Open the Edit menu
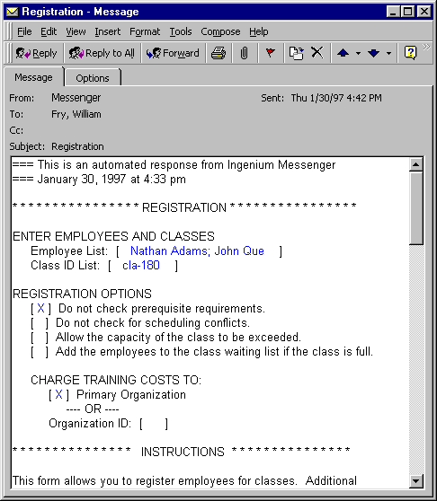This screenshot has height=501, width=437. click(x=49, y=31)
